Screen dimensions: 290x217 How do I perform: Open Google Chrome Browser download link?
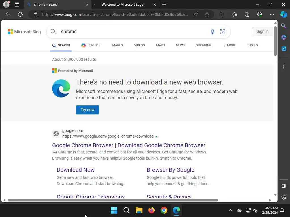(x=129, y=145)
